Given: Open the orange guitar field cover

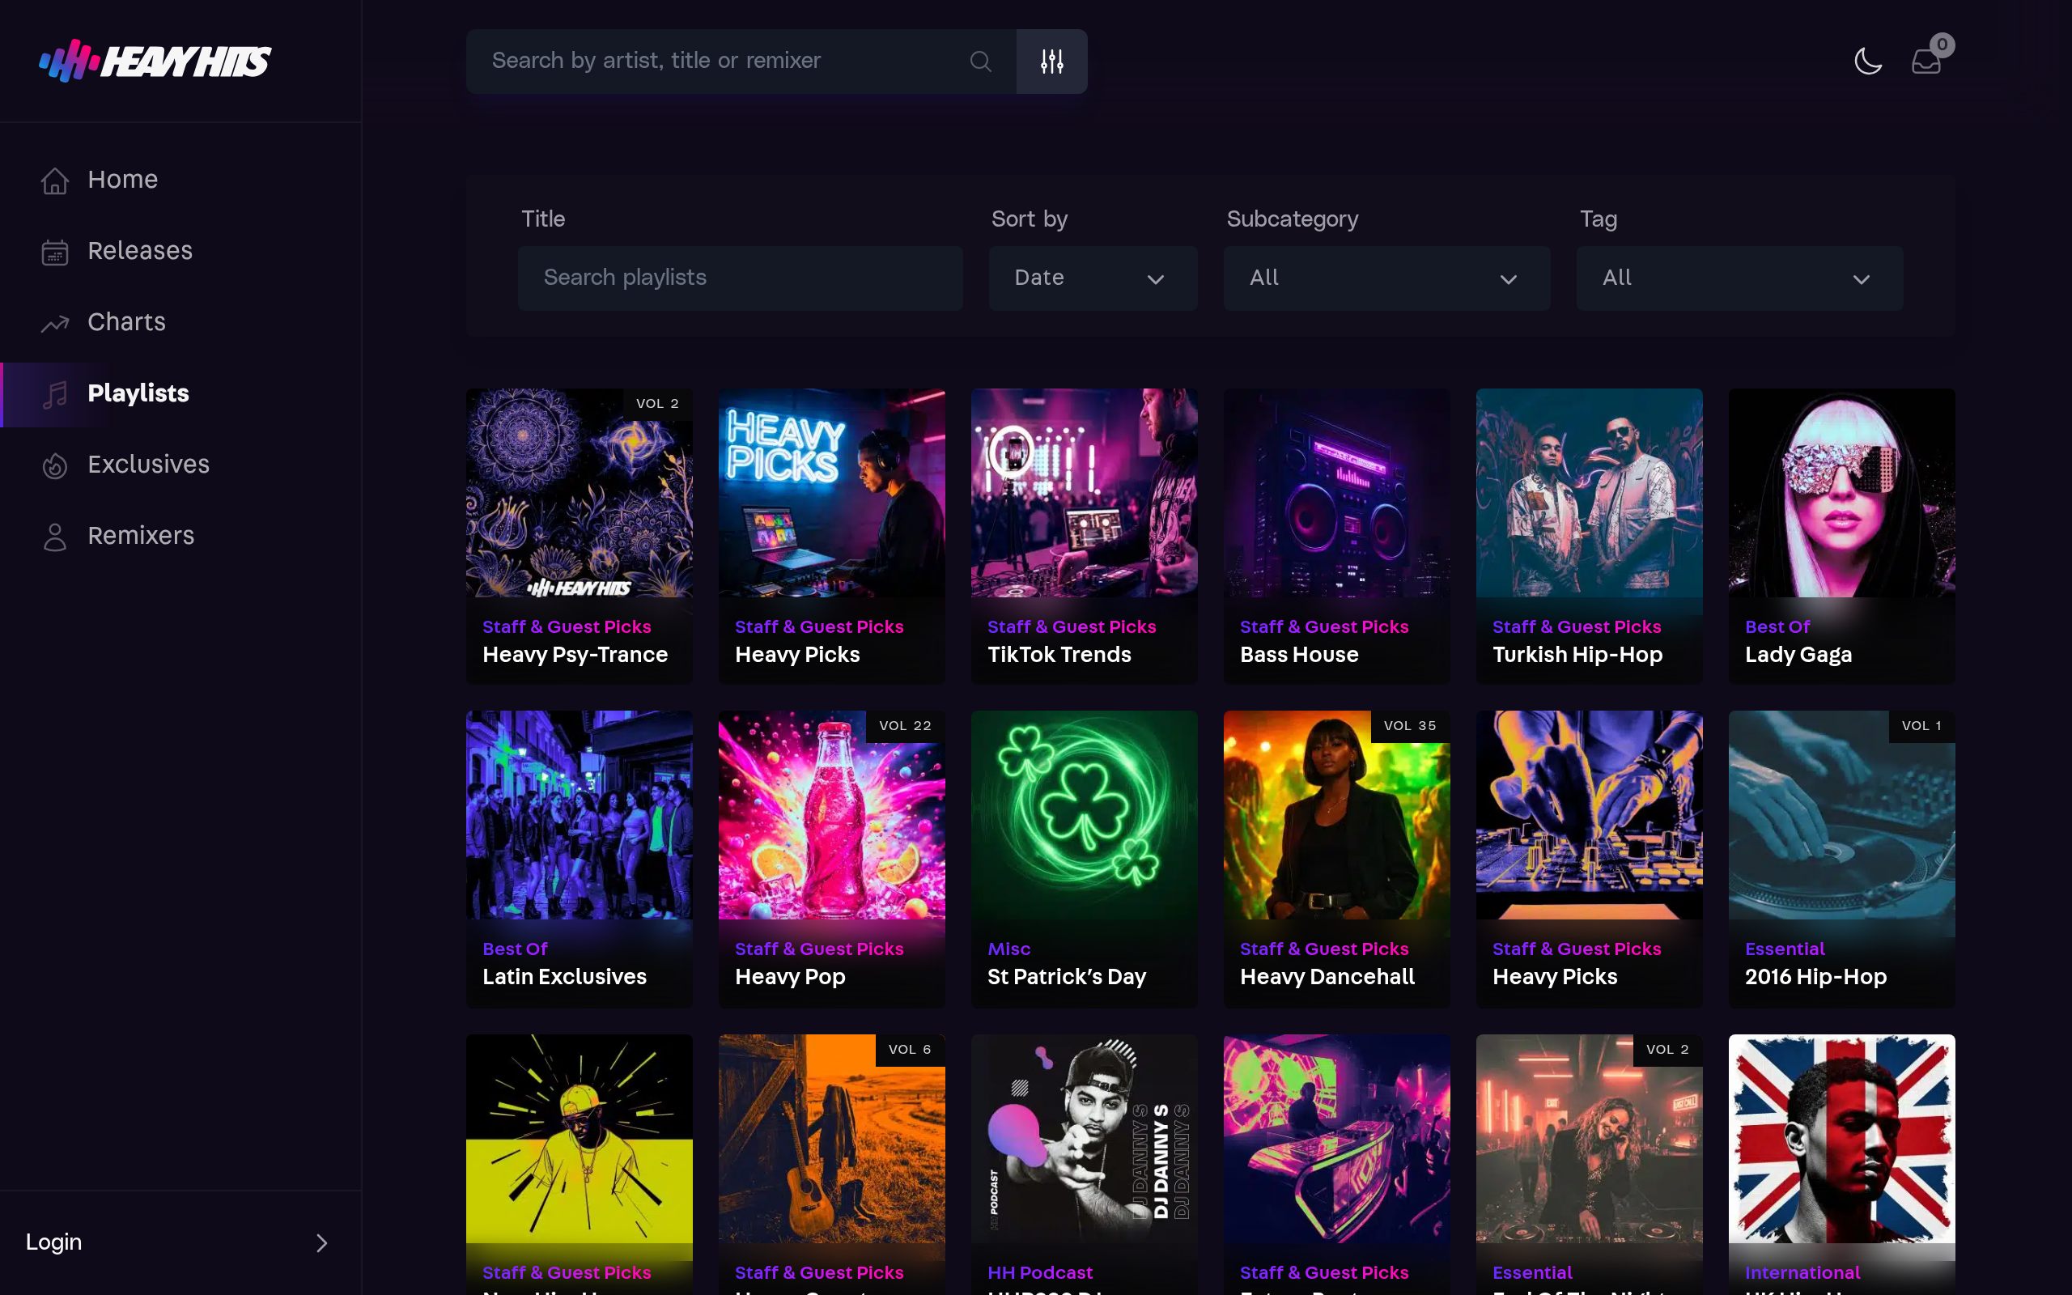Looking at the screenshot, I should click(831, 1139).
